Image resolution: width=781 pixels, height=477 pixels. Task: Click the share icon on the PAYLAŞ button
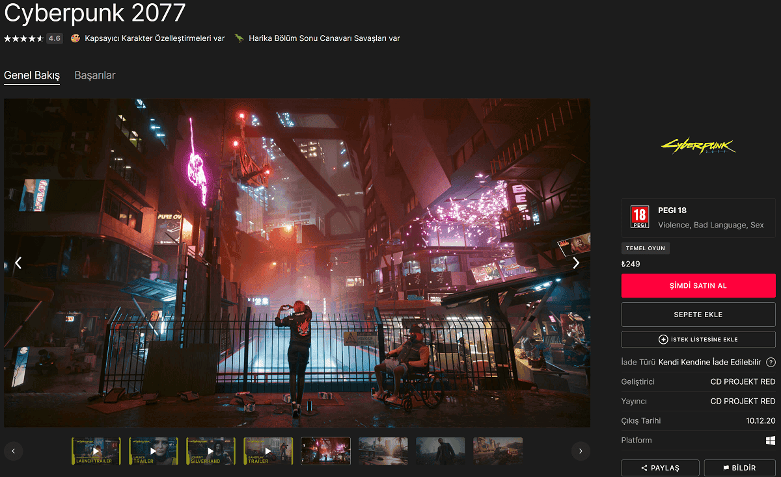644,467
